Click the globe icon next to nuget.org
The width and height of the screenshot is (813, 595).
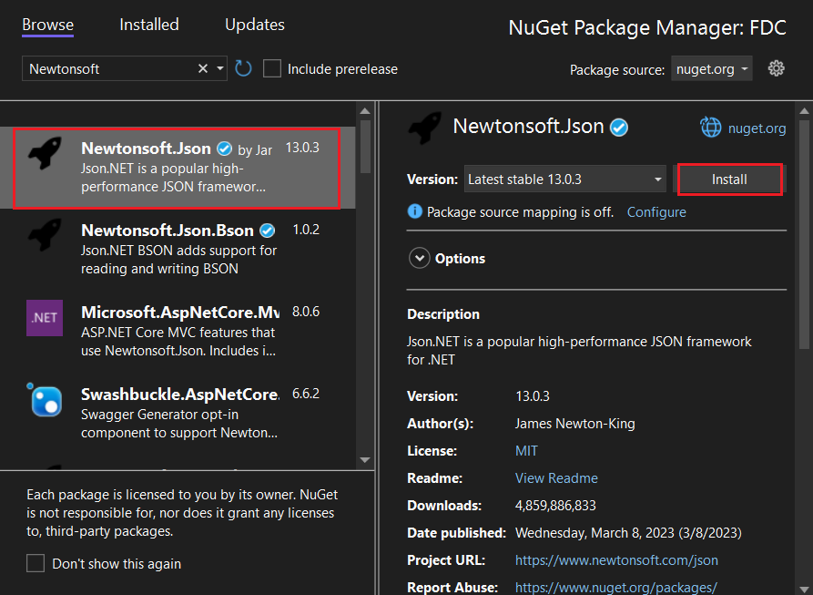(710, 127)
